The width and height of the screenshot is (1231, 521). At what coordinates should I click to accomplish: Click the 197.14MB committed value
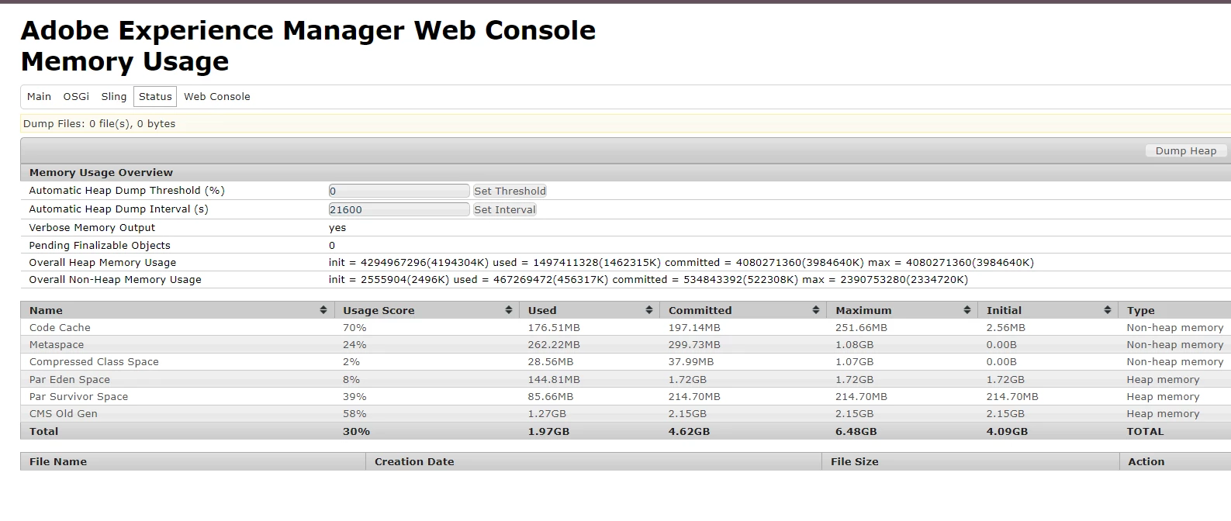[x=694, y=328]
